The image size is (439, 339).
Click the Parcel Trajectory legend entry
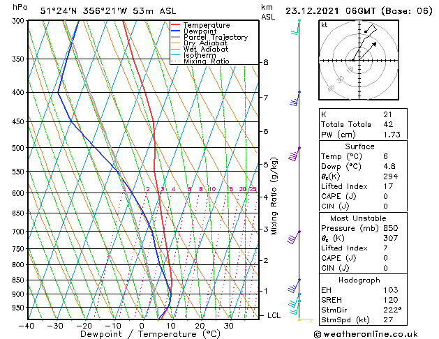click(x=209, y=37)
